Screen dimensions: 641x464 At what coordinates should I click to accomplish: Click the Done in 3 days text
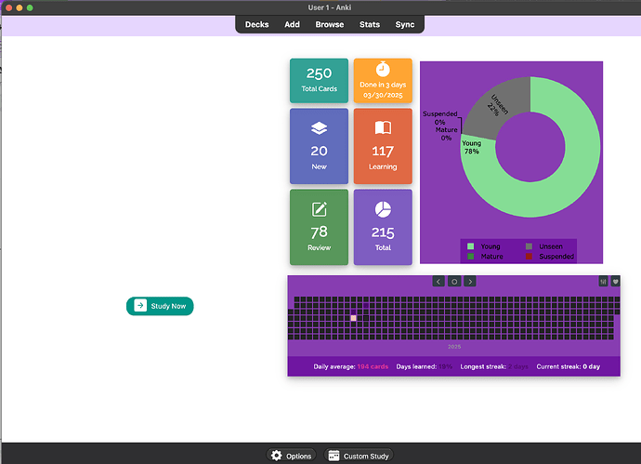(x=383, y=85)
